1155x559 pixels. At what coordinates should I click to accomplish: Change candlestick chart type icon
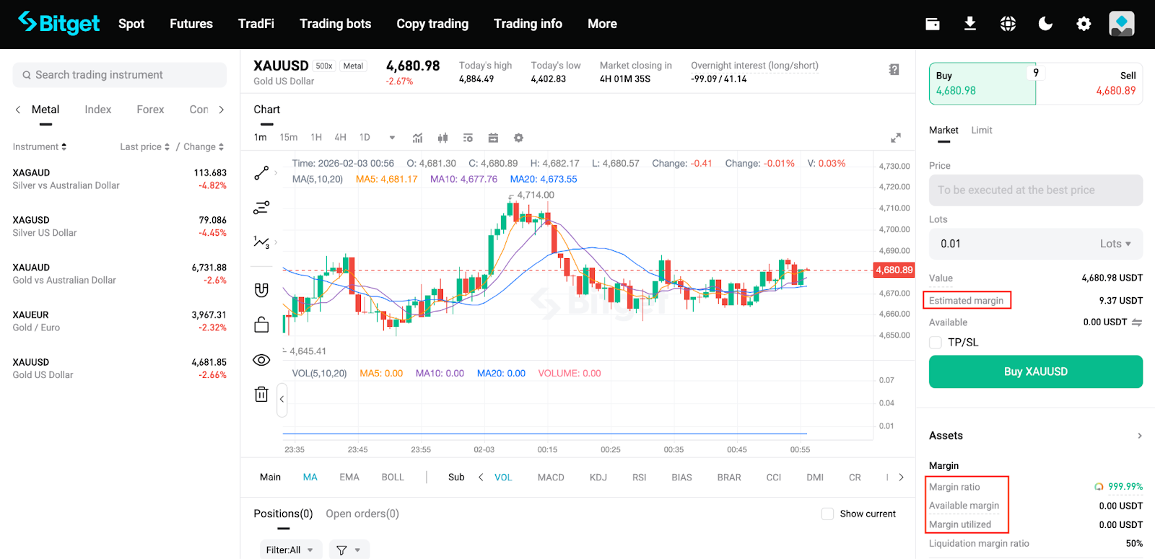[443, 138]
